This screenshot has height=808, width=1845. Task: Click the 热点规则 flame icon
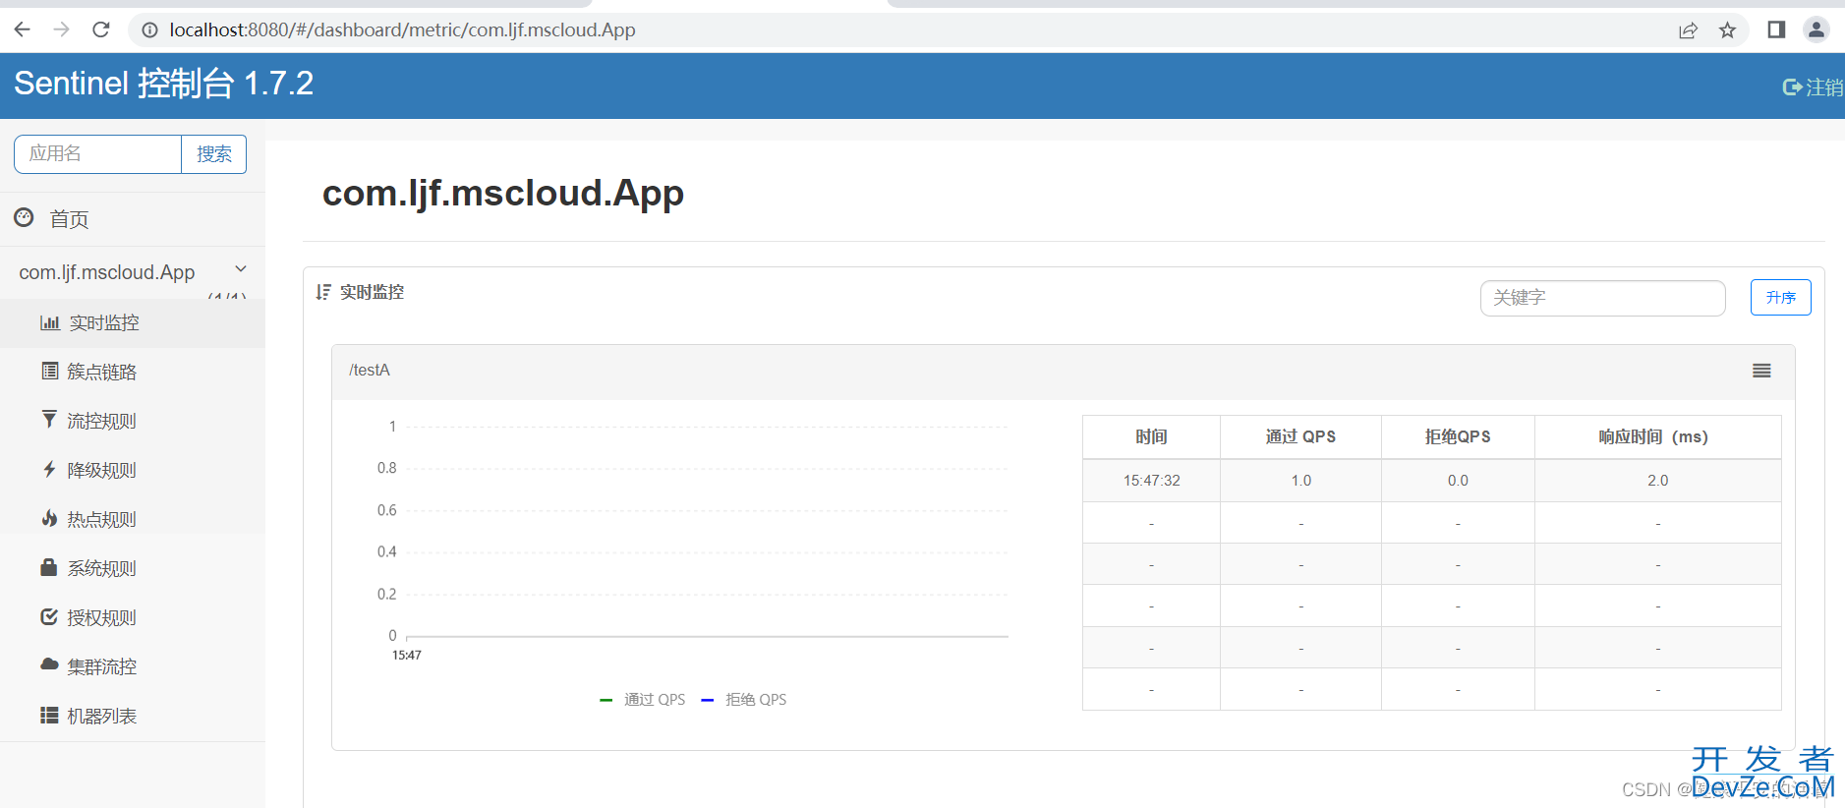point(49,518)
